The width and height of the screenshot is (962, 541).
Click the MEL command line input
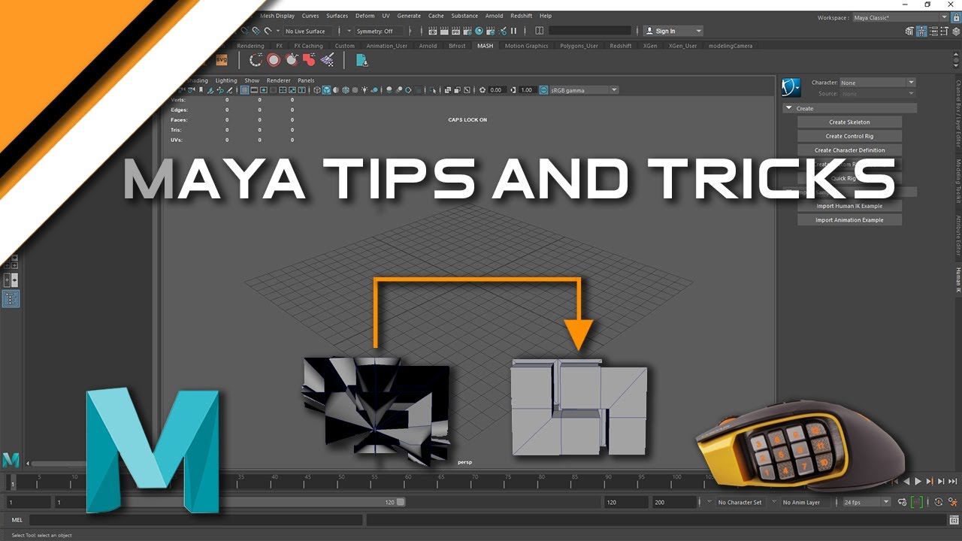(x=195, y=519)
